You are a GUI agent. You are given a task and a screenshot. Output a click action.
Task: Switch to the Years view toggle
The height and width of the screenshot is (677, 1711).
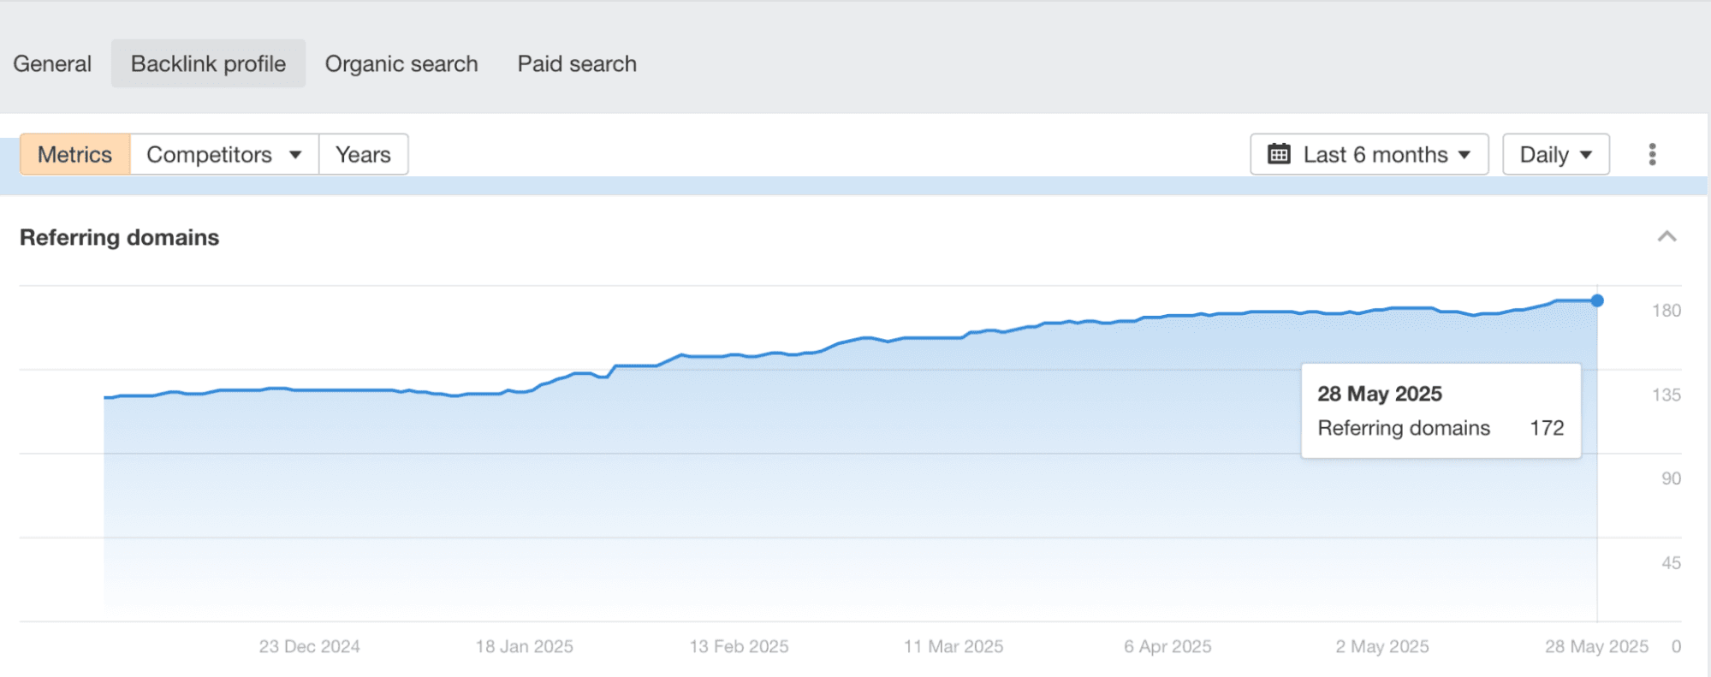point(363,154)
